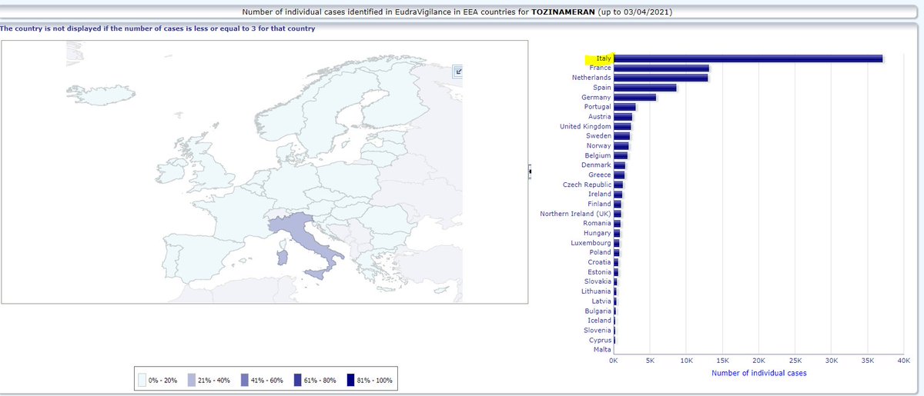Click the Northern Ireland (UK) label

(575, 214)
